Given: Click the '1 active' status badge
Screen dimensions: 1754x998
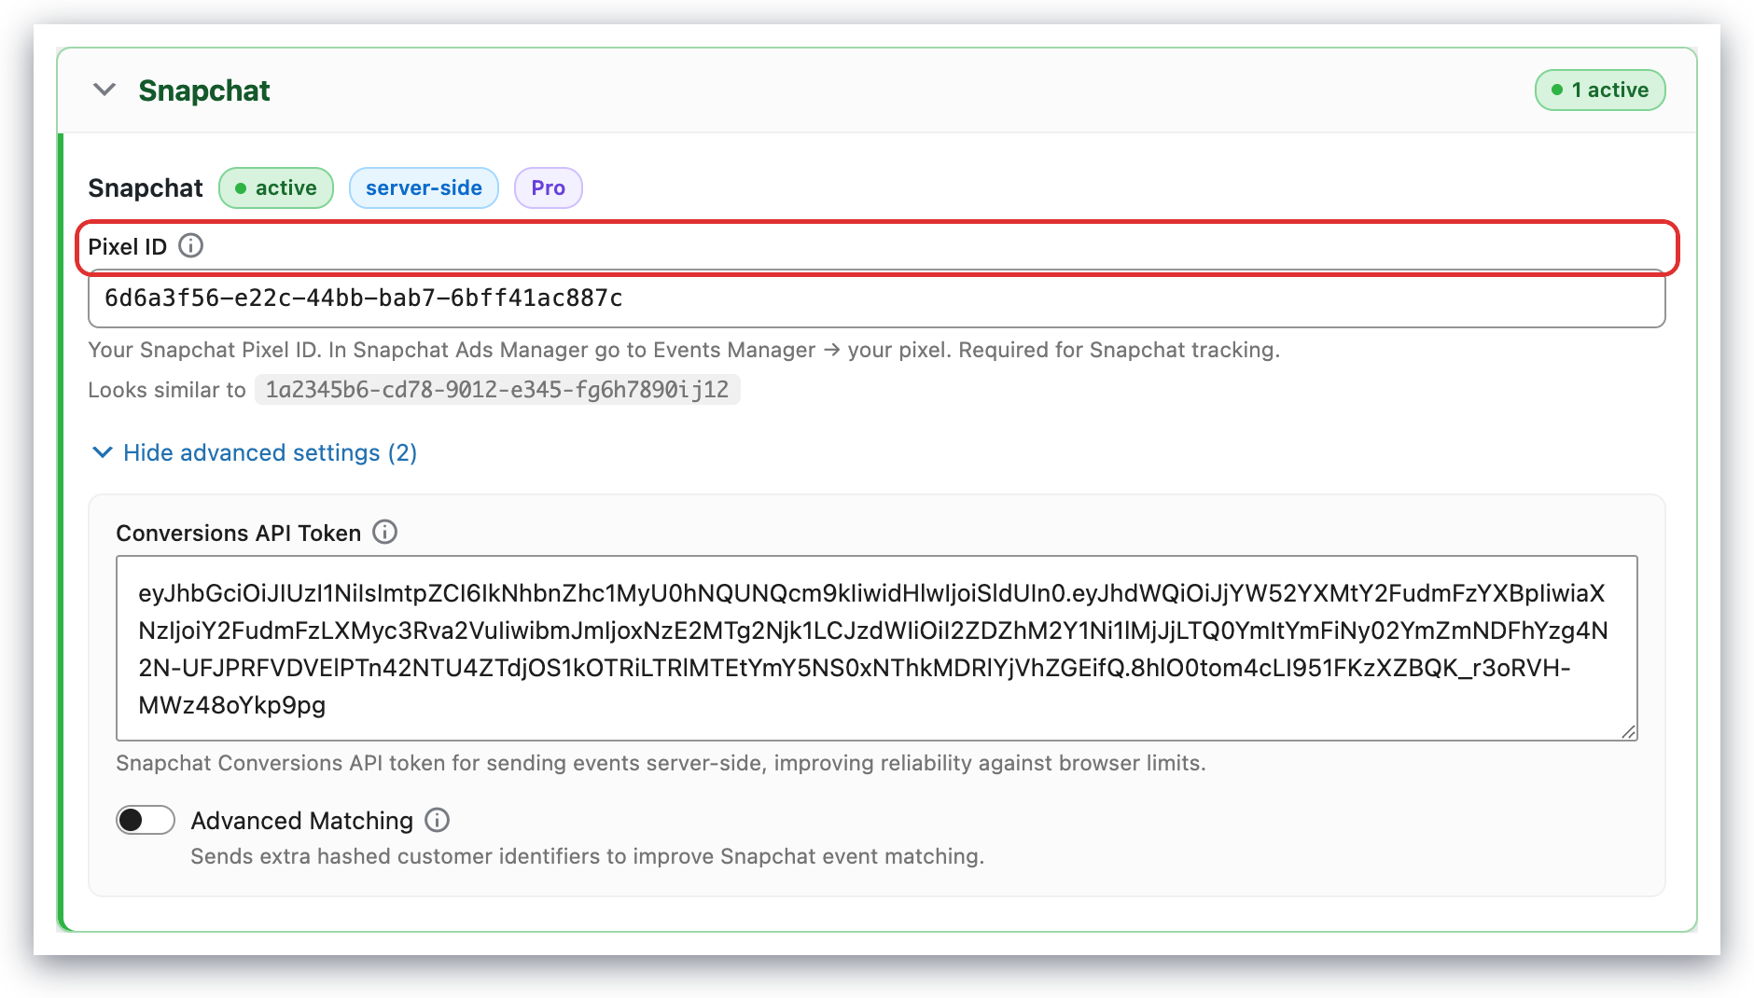Looking at the screenshot, I should coord(1599,90).
